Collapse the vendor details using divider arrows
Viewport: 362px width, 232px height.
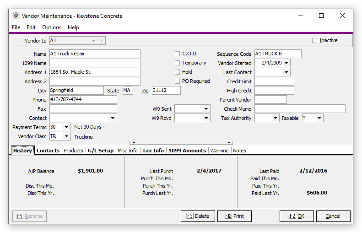pyautogui.click(x=181, y=143)
